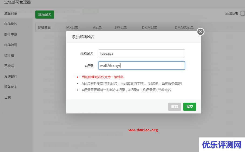Click the green 添加域名 button
Viewport: 245px width, 152px height.
pyautogui.click(x=45, y=15)
